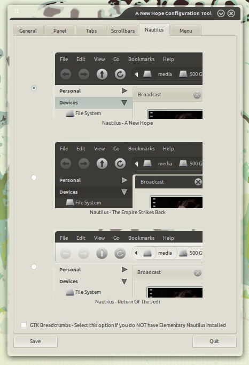The width and height of the screenshot is (249, 365).
Task: Open the Panel tab
Action: (60, 31)
